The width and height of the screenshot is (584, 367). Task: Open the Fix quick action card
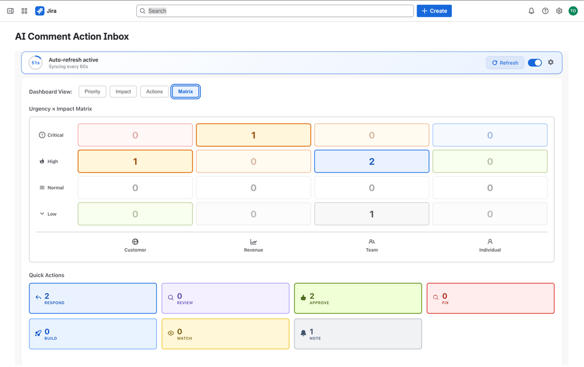pos(490,298)
